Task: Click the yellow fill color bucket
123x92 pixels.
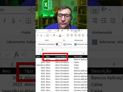Action: pyautogui.click(x=54, y=35)
